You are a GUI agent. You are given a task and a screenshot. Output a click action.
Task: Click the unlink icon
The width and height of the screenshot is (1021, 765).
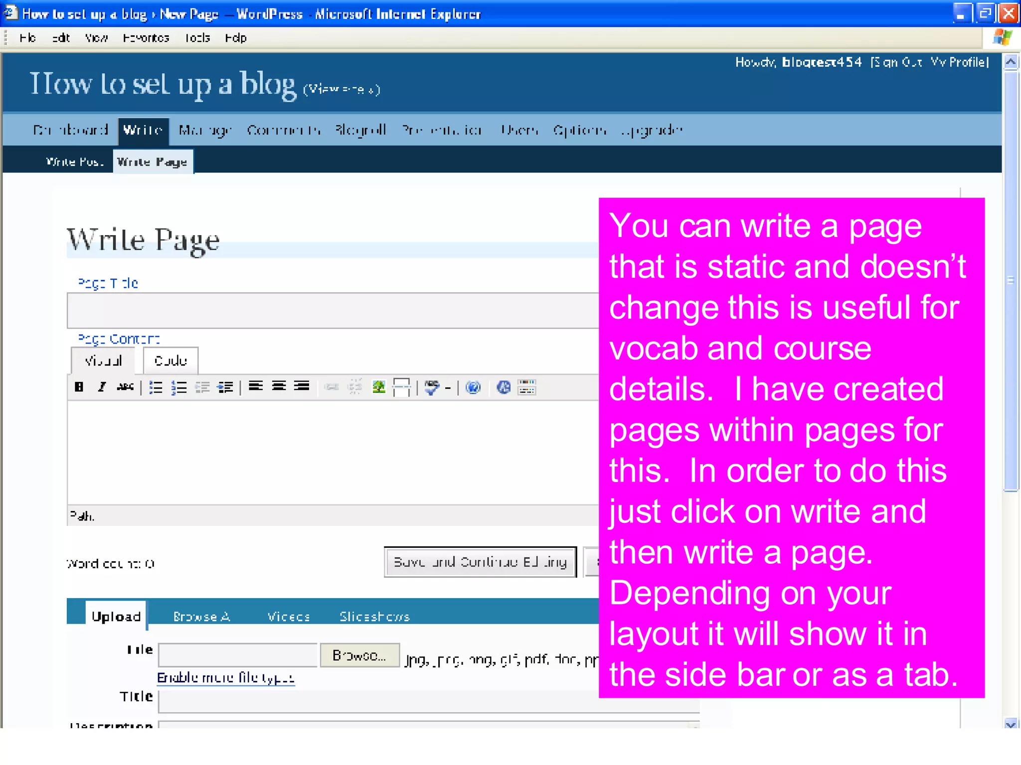(354, 387)
